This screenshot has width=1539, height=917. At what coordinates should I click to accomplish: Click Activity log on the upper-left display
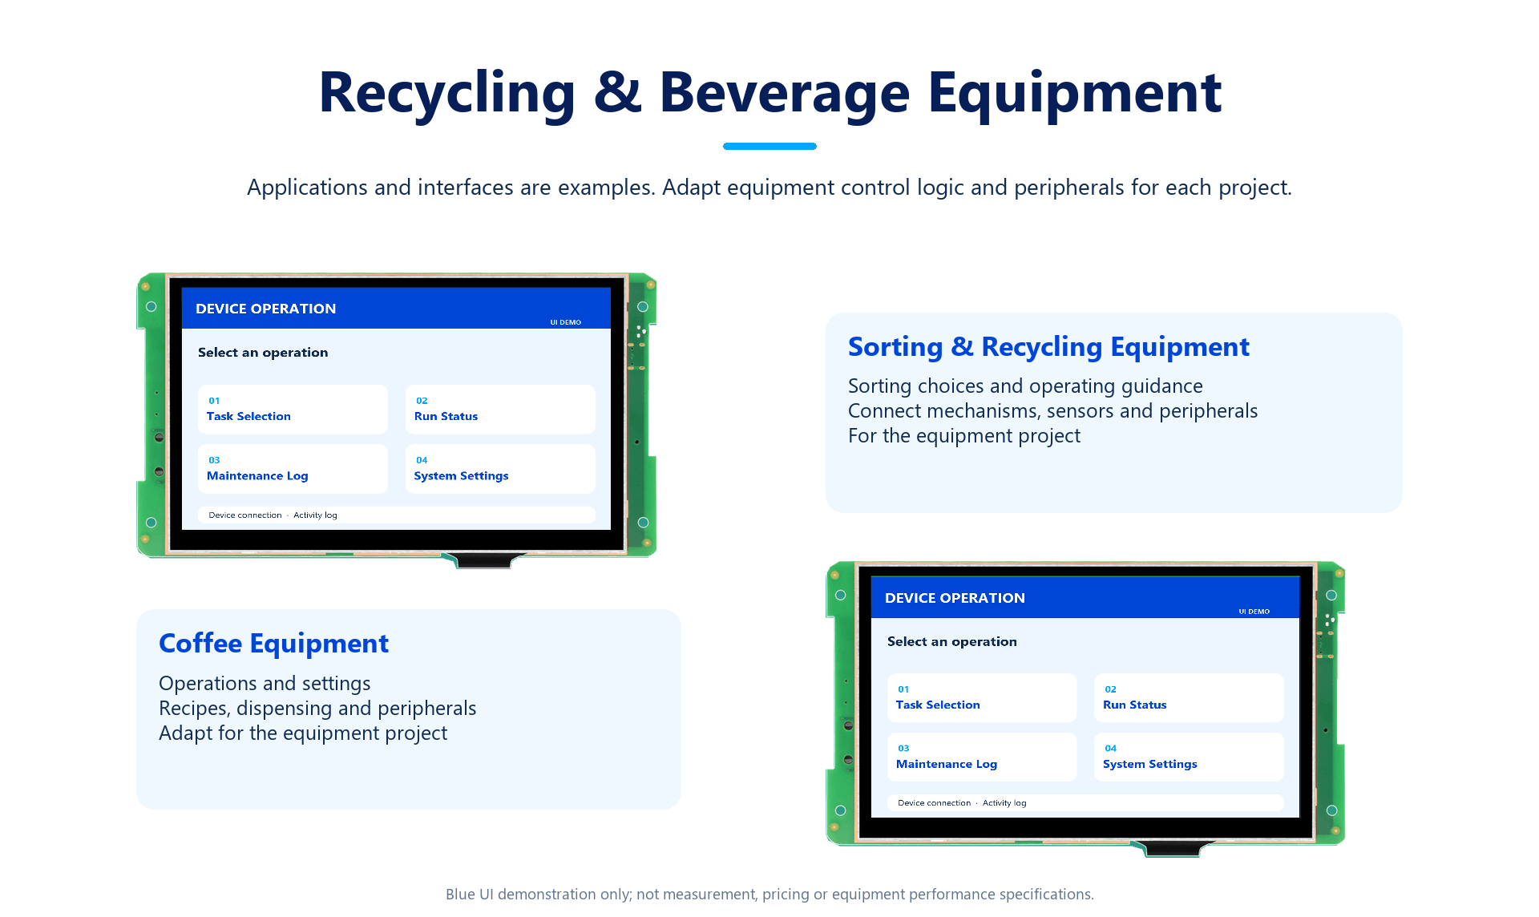click(315, 515)
